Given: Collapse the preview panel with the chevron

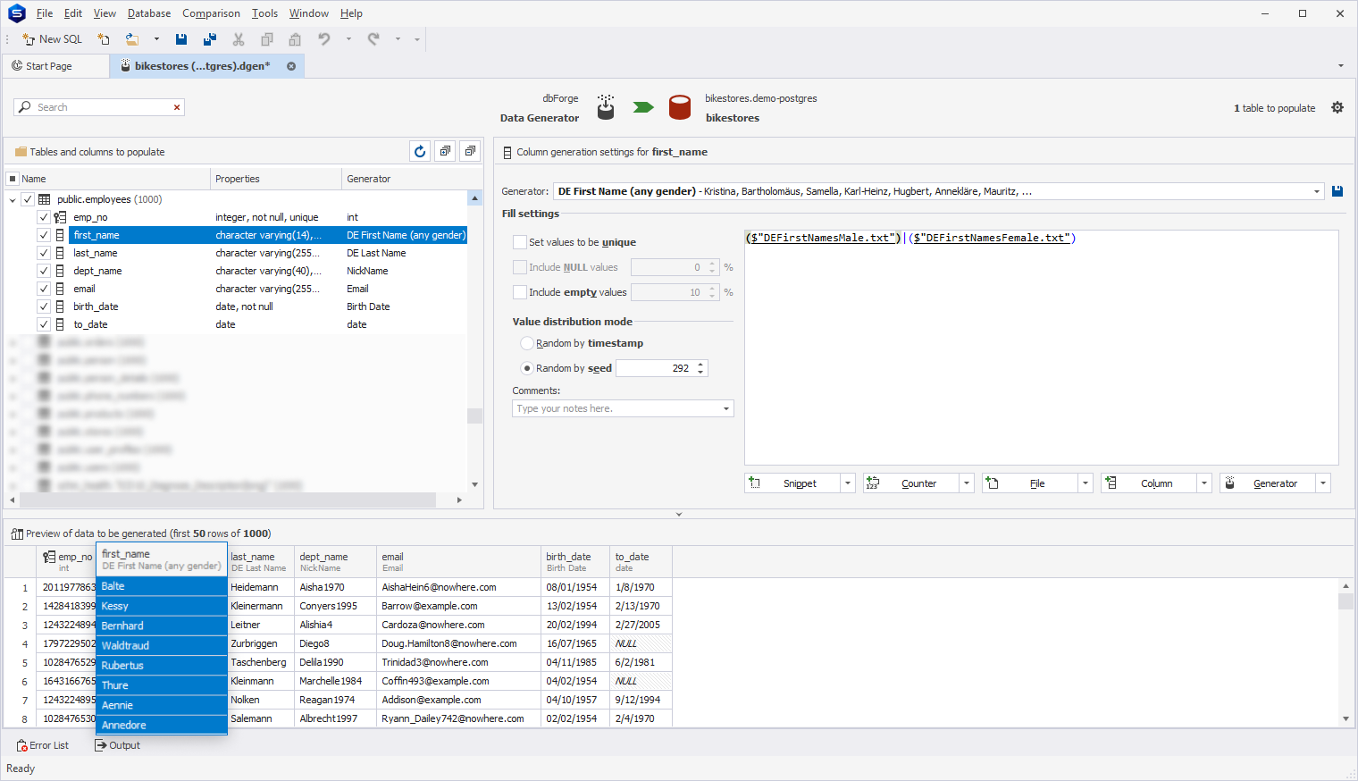Looking at the screenshot, I should tap(679, 515).
